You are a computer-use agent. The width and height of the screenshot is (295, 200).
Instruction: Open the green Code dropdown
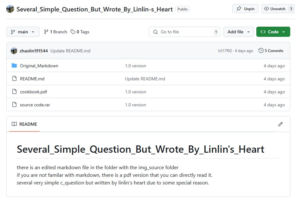273,32
